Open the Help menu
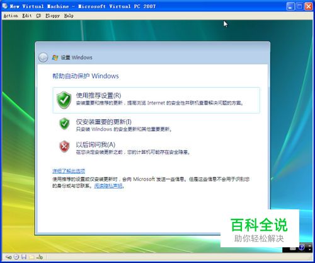 tap(69, 16)
